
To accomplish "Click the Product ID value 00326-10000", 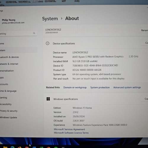I will 87,70.
